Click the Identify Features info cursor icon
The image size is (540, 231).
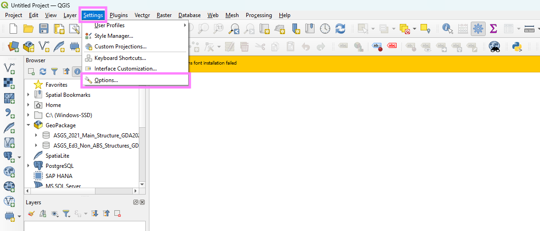[x=447, y=29]
